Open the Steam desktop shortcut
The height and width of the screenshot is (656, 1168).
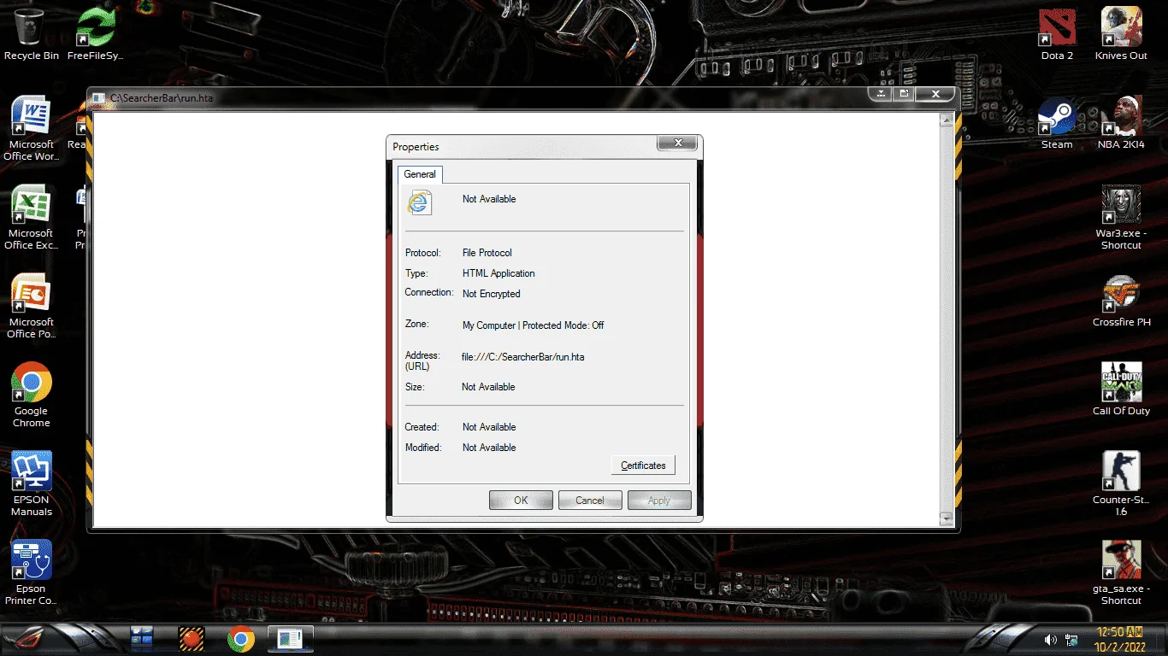[1057, 123]
